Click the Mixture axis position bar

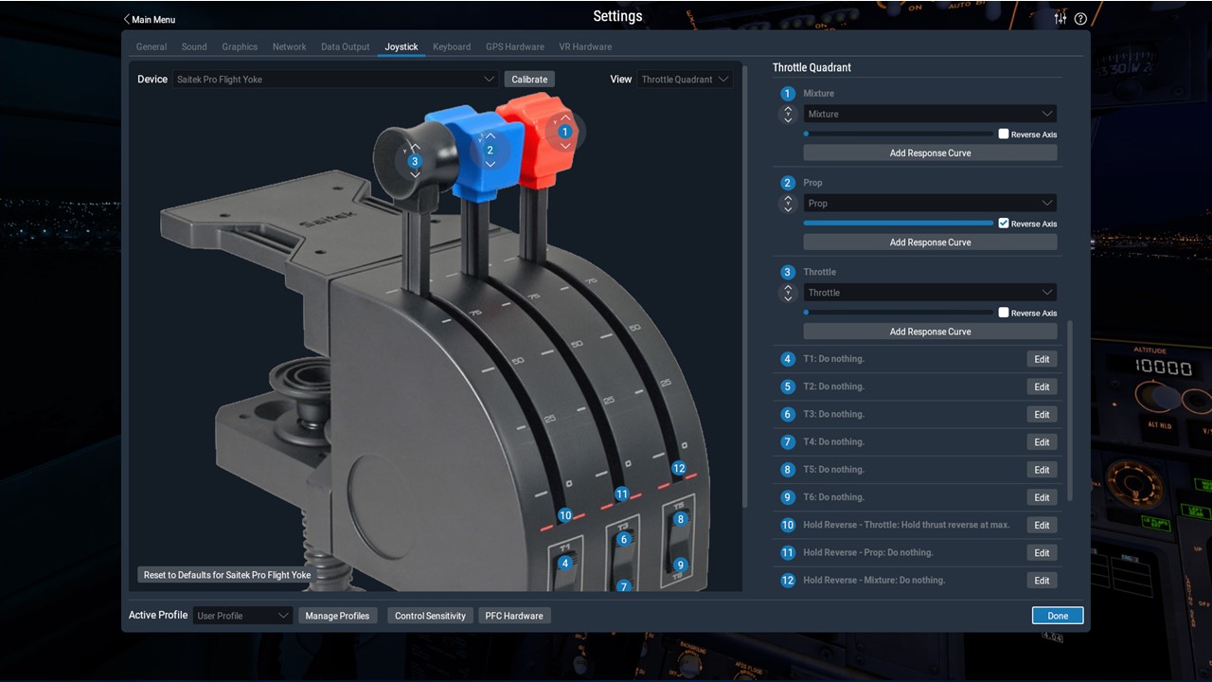(x=899, y=135)
